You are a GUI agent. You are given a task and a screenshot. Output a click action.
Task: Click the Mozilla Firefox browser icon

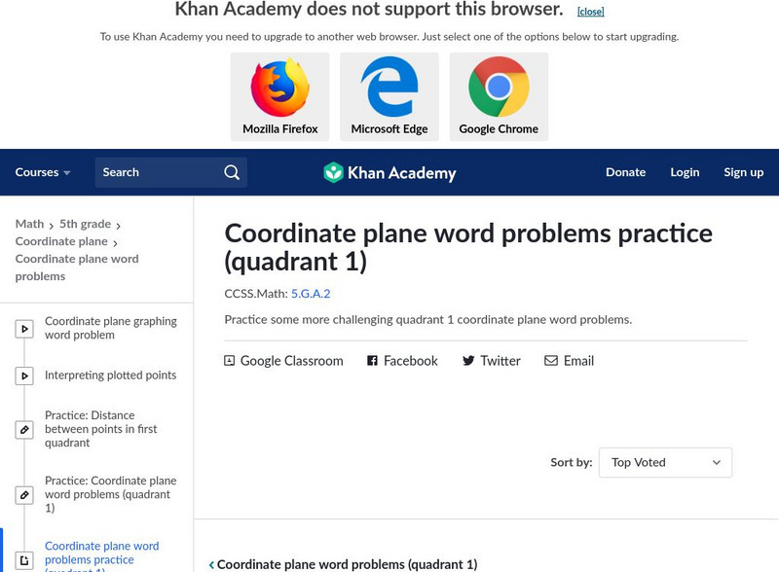pyautogui.click(x=279, y=88)
